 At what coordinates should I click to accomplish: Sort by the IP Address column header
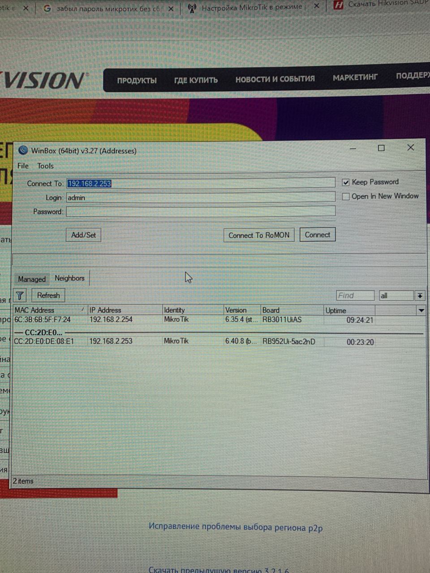125,310
